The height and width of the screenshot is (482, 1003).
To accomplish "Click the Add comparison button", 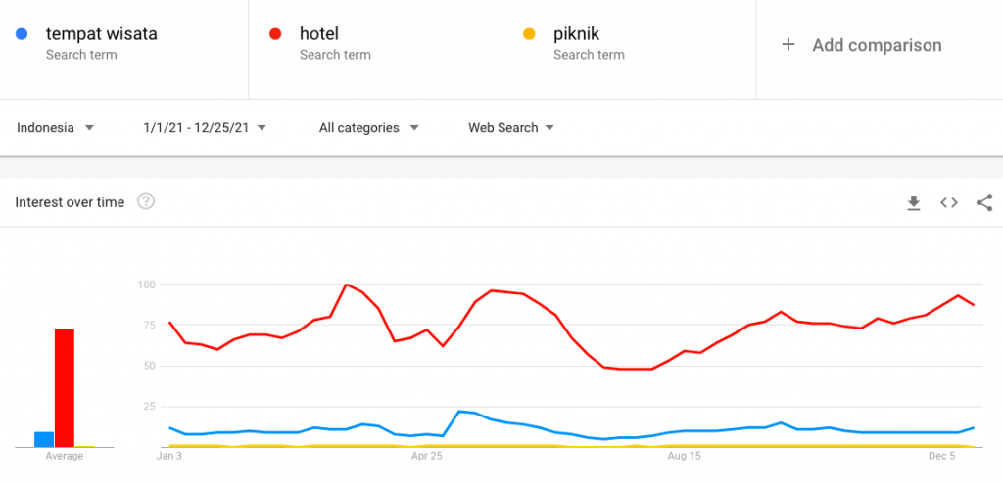I will click(x=877, y=45).
